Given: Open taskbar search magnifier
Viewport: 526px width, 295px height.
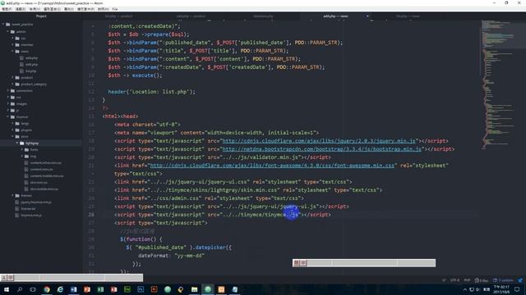Looking at the screenshot, I should [x=20, y=289].
